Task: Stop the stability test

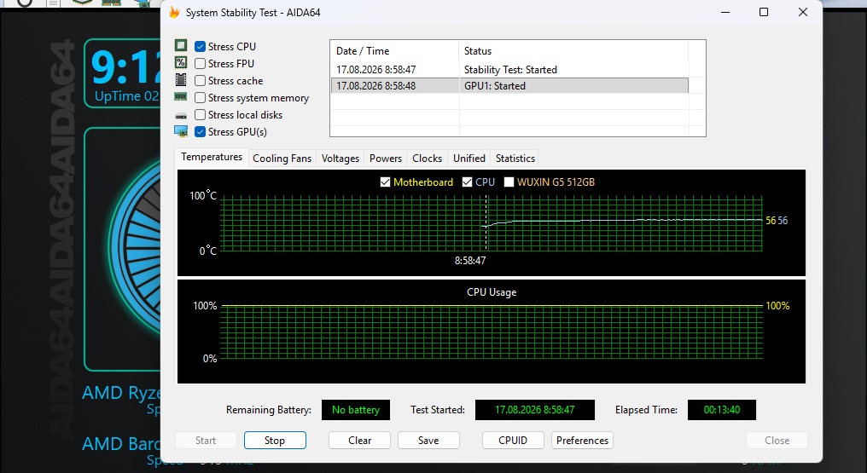Action: pos(275,441)
